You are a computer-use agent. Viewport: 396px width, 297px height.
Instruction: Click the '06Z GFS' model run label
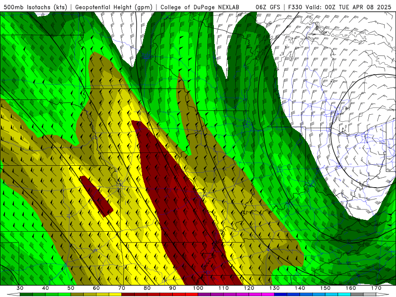pos(268,7)
